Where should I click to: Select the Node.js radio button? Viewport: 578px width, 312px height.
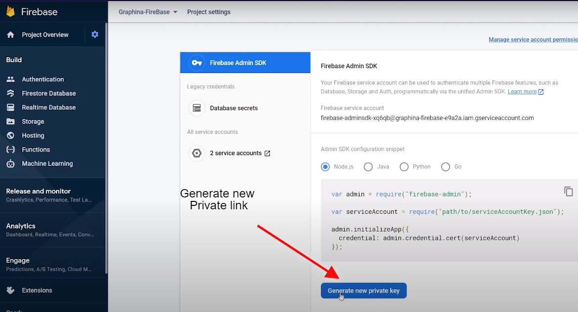coord(325,167)
